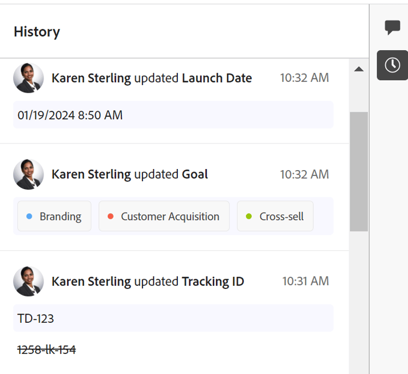408x374 pixels.
Task: Select the History clock icon
Action: coord(392,65)
